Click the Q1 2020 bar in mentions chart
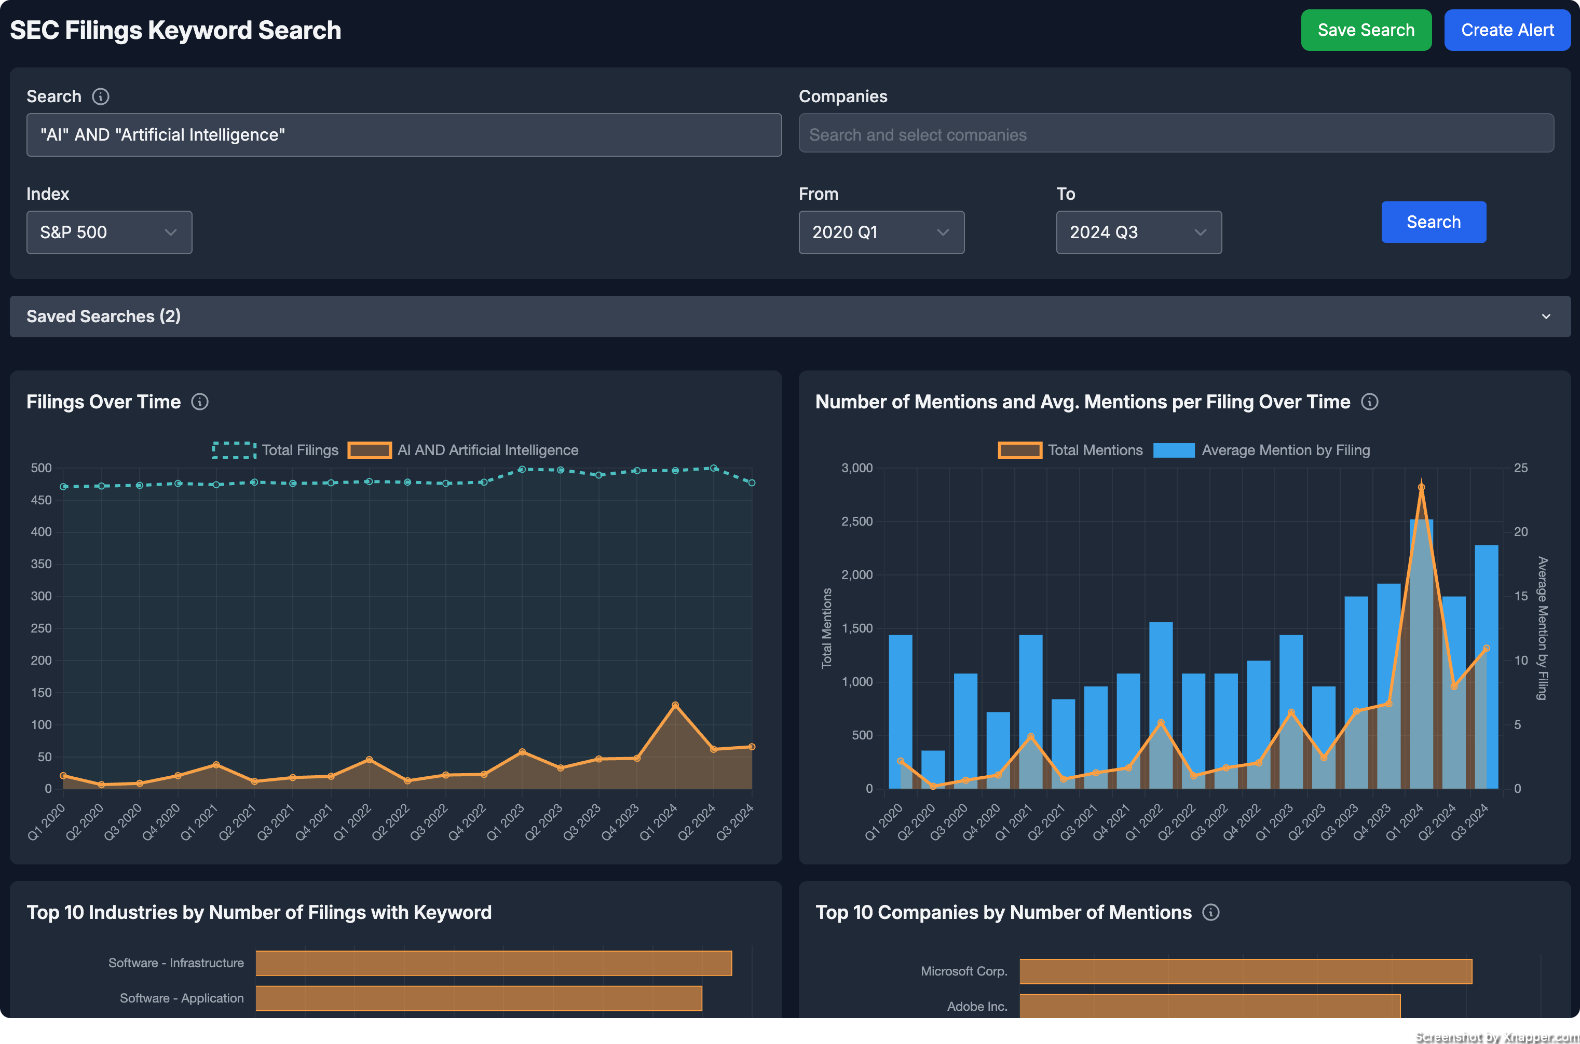Screen dimensions: 1580x1044 pos(901,712)
